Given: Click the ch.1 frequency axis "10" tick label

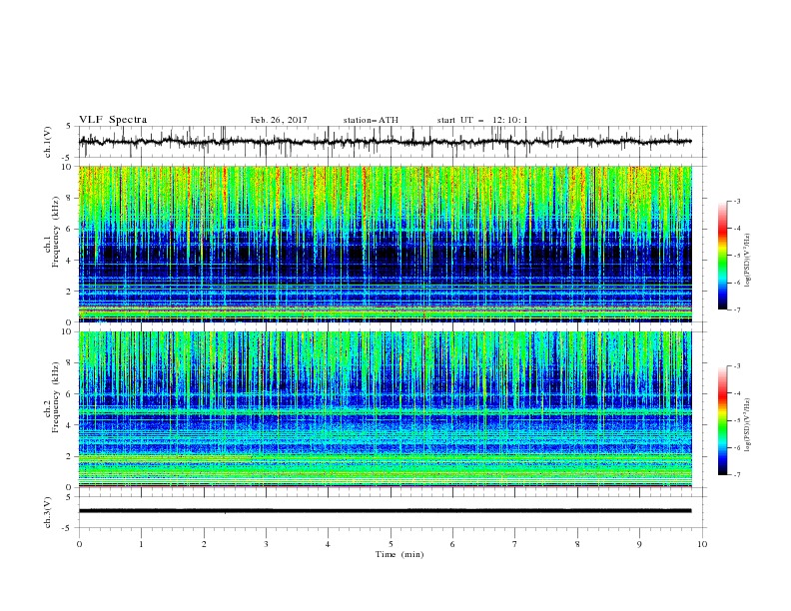Looking at the screenshot, I should click(68, 167).
